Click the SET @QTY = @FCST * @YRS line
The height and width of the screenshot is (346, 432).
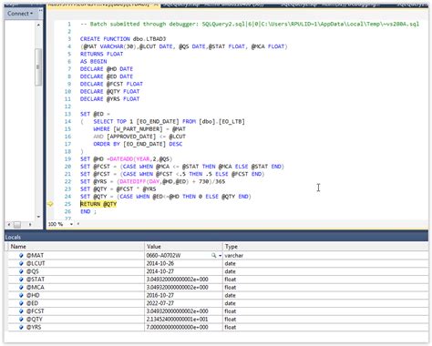(x=118, y=189)
